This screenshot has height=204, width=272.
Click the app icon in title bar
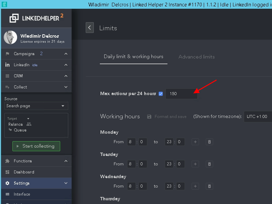pyautogui.click(x=4, y=4)
